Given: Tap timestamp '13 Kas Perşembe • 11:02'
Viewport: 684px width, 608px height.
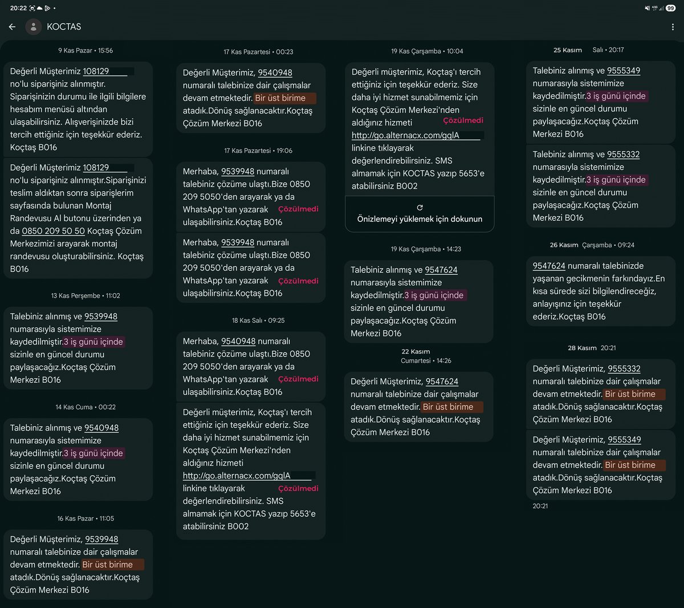Looking at the screenshot, I should [x=85, y=295].
